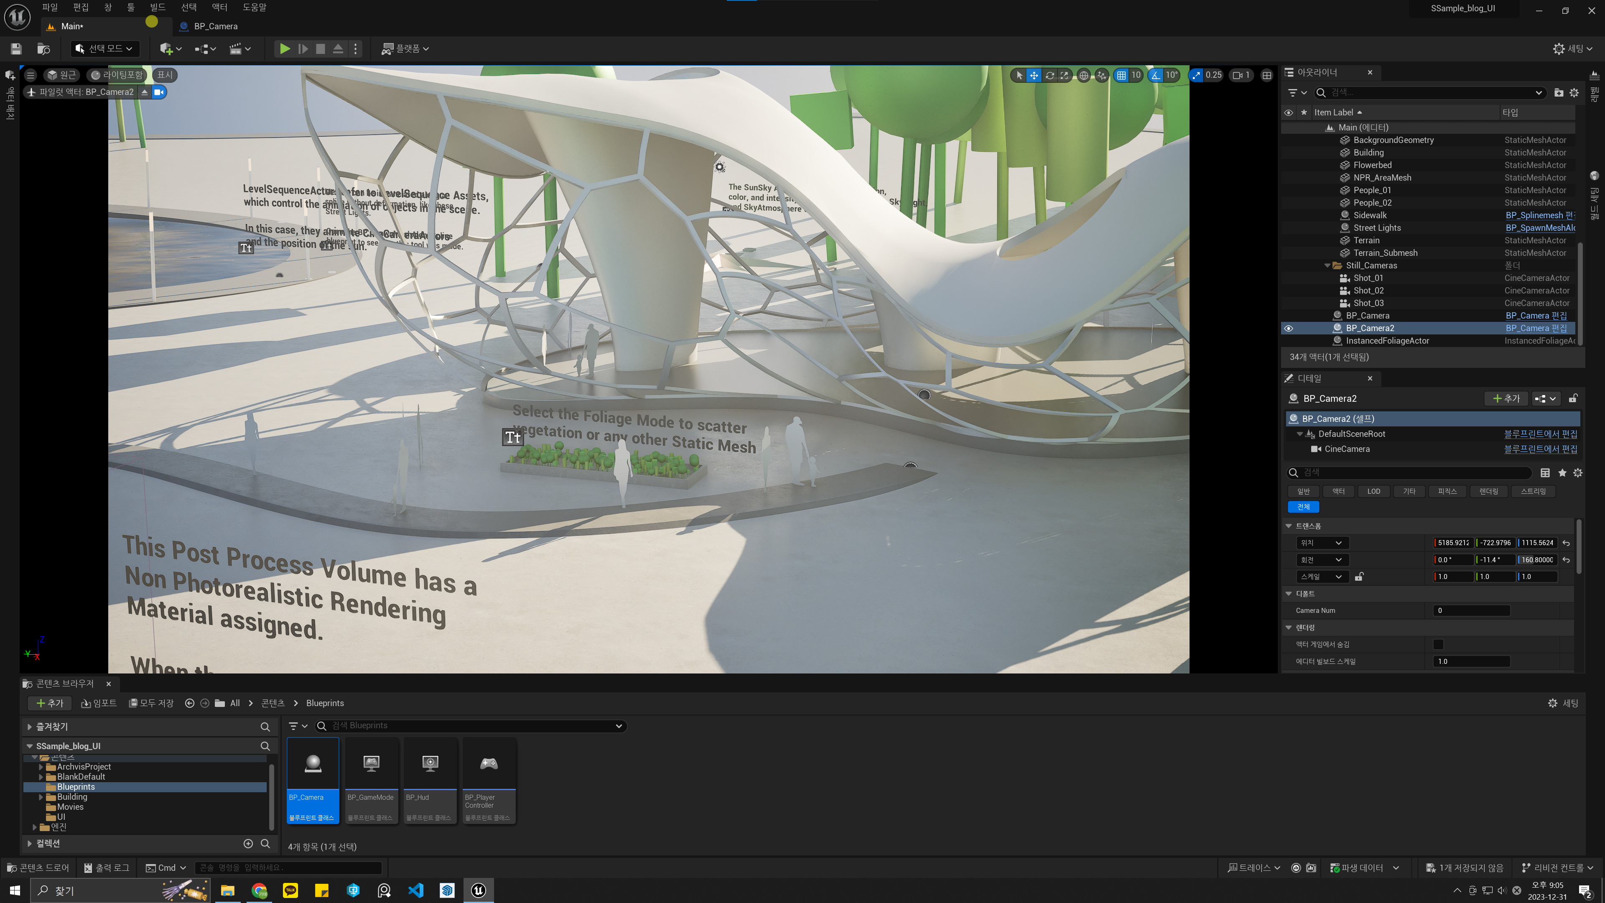Open the selection mode dropdown
Viewport: 1605px width, 903px height.
[104, 48]
